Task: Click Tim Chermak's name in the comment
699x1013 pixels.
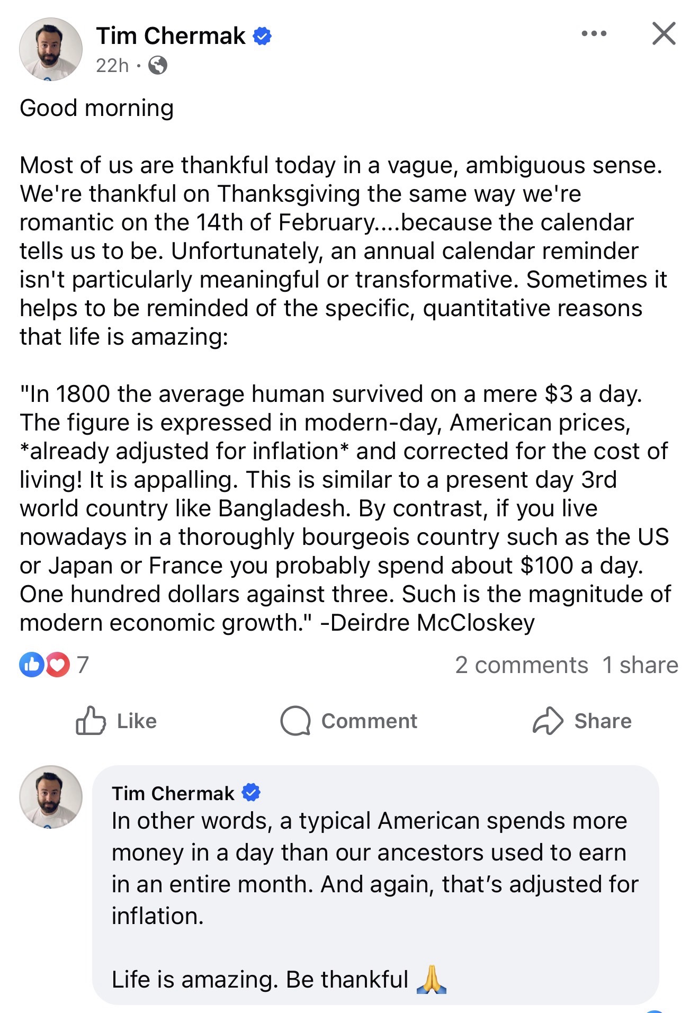Action: 173,793
